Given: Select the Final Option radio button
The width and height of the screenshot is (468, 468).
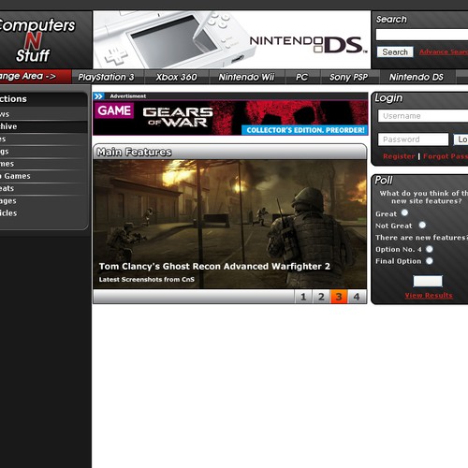Looking at the screenshot, I should (x=430, y=261).
